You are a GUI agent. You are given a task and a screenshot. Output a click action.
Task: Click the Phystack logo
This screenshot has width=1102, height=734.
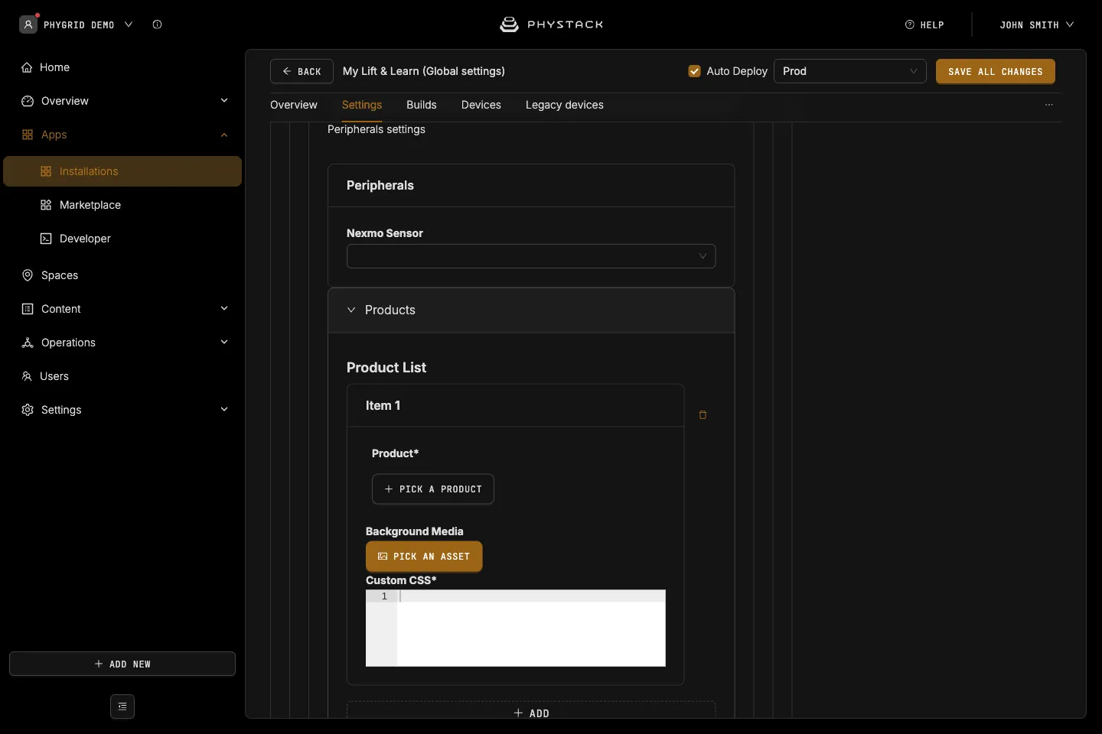pos(551,24)
